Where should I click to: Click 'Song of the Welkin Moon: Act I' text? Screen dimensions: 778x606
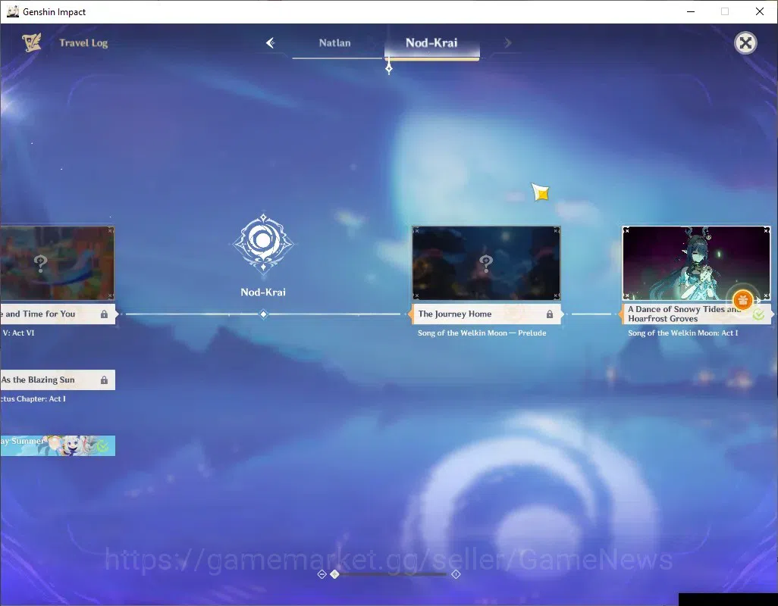682,333
